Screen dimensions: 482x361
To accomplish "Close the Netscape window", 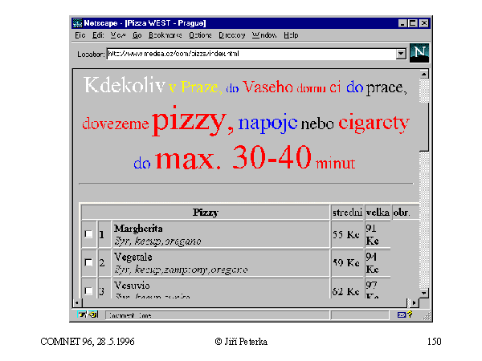I will click(424, 23).
